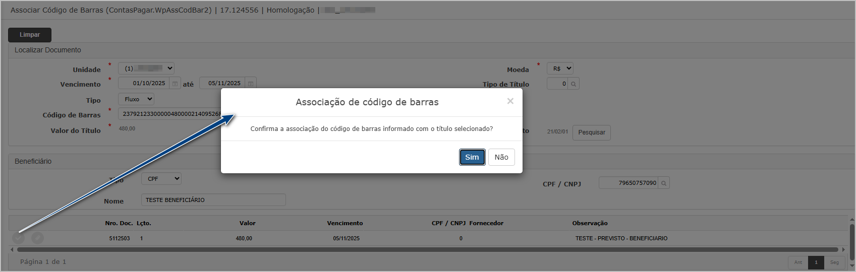856x272 pixels.
Task: Open calendar picker for start date 01/10/2025
Action: (175, 83)
